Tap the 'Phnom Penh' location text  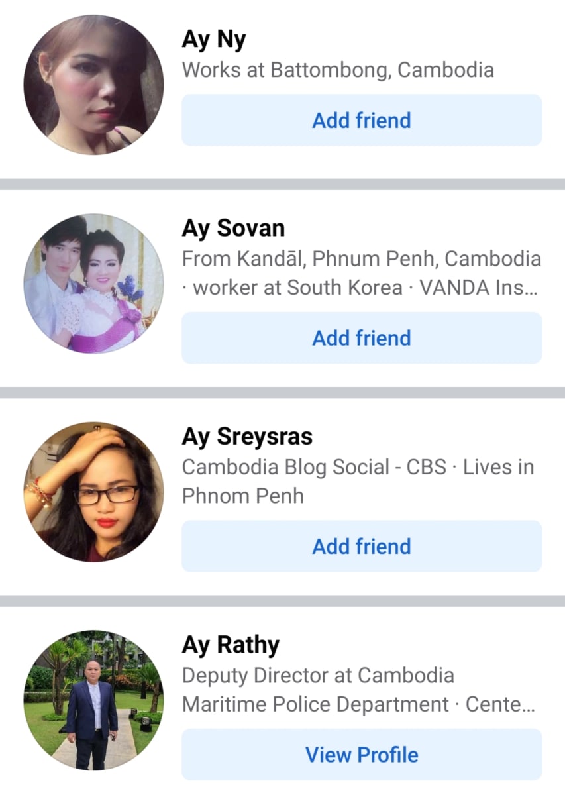[x=243, y=496]
